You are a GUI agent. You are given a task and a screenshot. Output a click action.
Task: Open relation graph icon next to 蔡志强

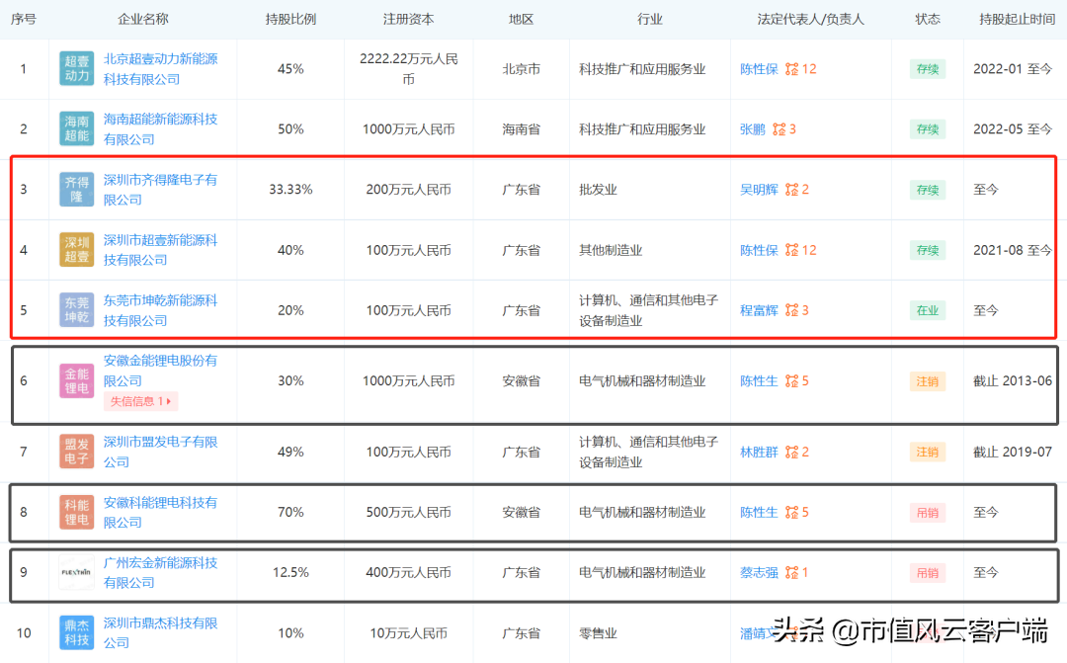[x=791, y=572]
